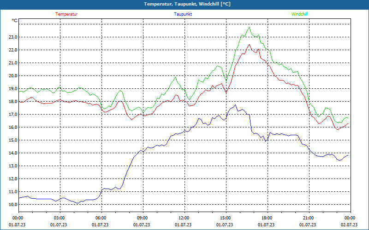Screen dimensions: 369x230
Task: Click the highest peak of green Windchill curve
Action: 250,28
